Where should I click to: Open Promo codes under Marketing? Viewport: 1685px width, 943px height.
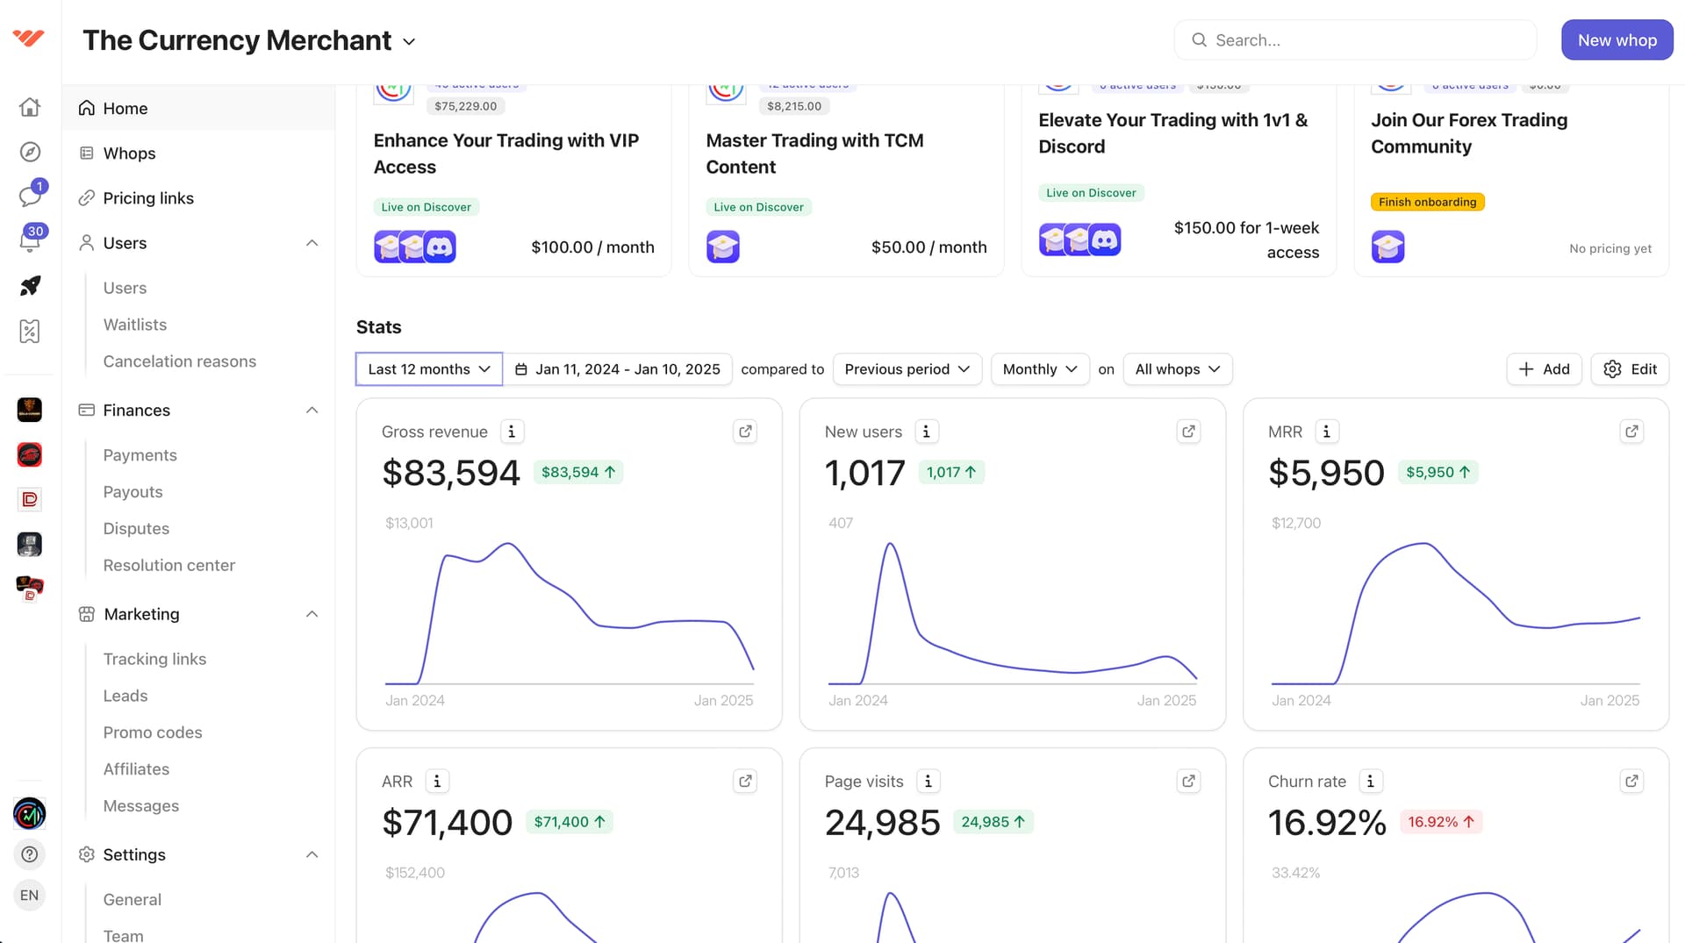pos(153,732)
